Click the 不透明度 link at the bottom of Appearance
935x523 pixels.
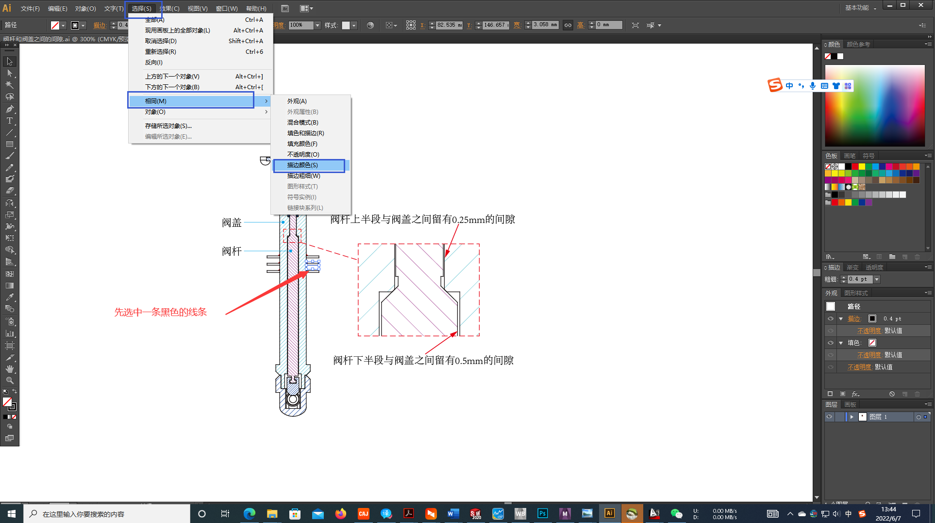[859, 367]
